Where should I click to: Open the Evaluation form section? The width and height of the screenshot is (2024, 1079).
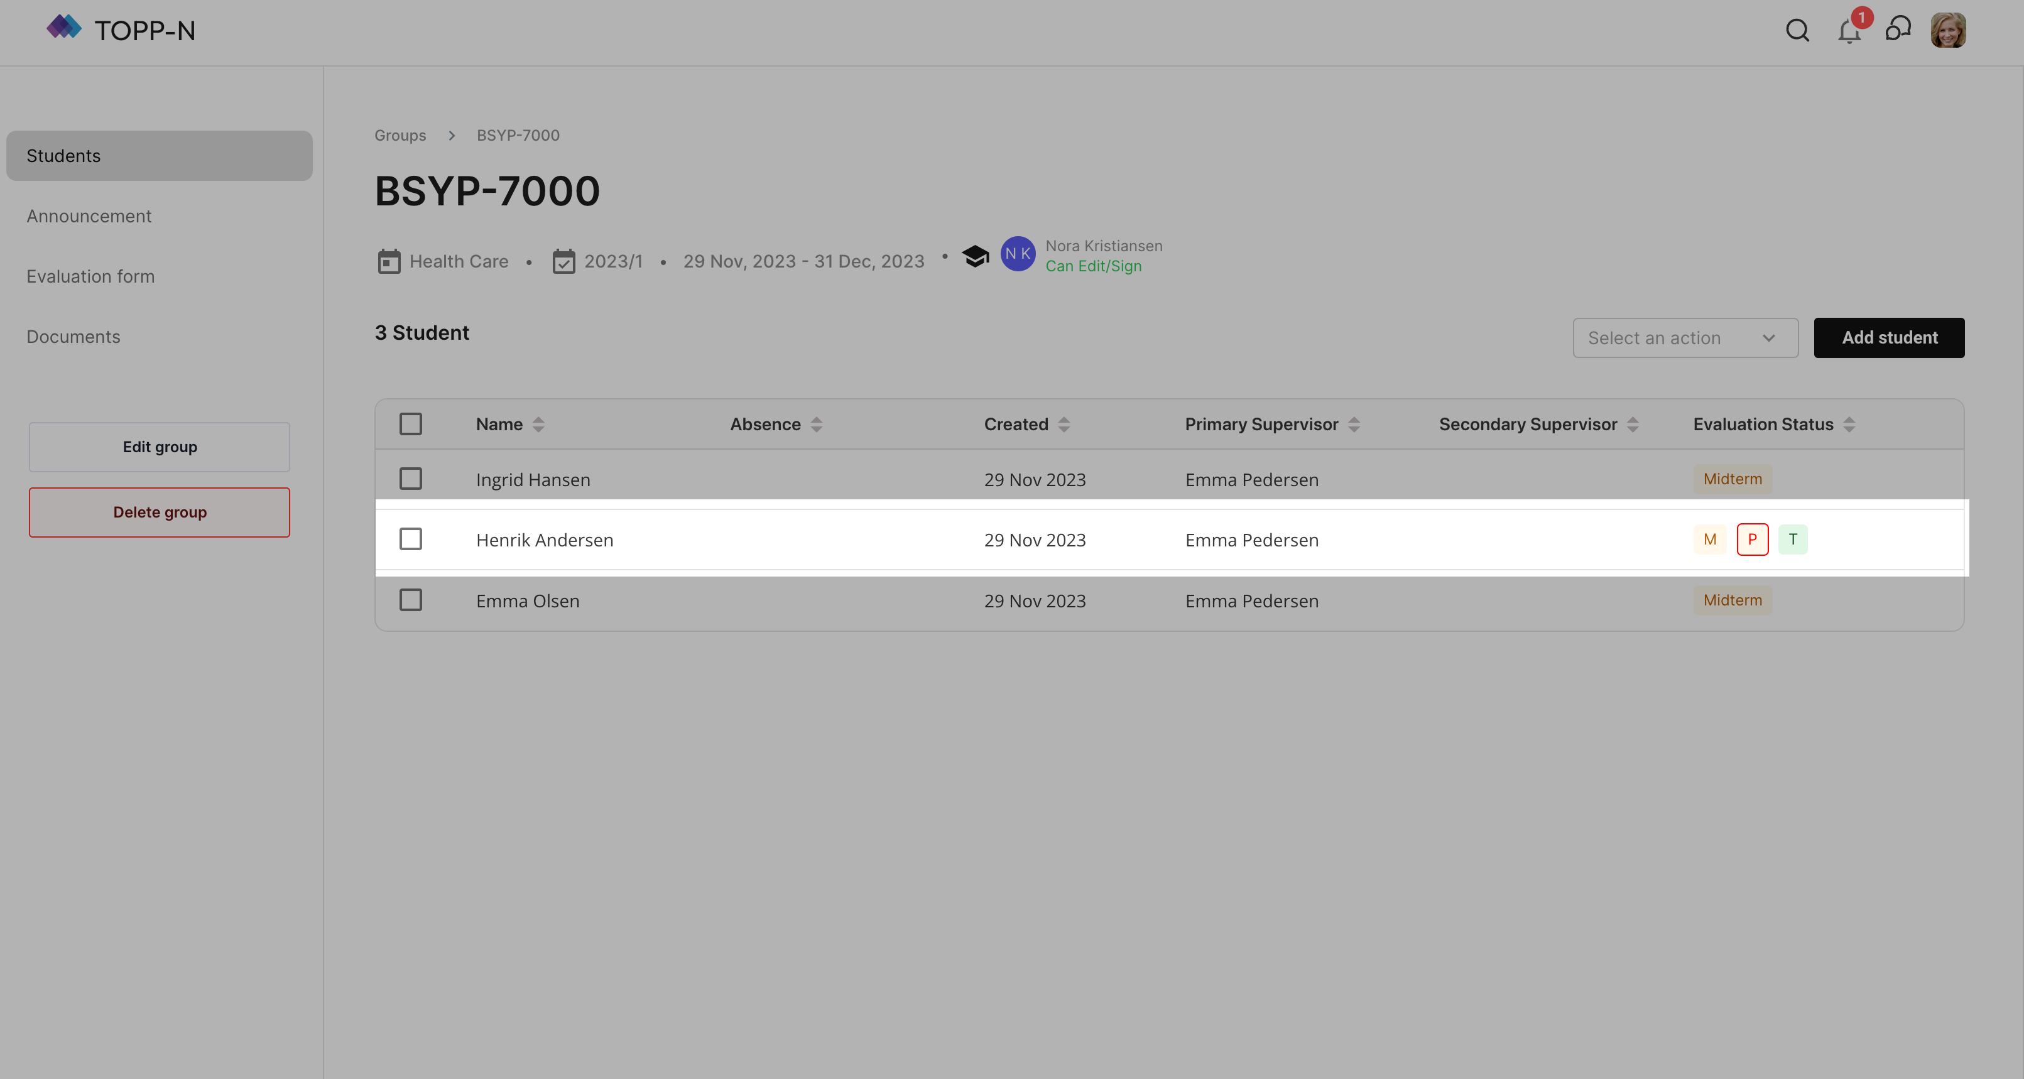90,276
